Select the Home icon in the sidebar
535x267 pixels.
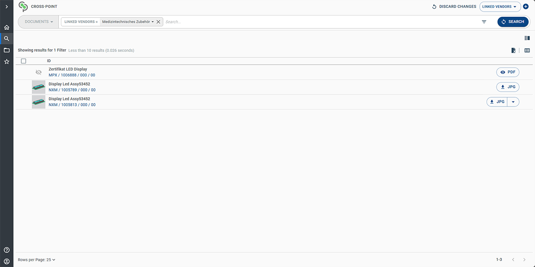coord(6,27)
